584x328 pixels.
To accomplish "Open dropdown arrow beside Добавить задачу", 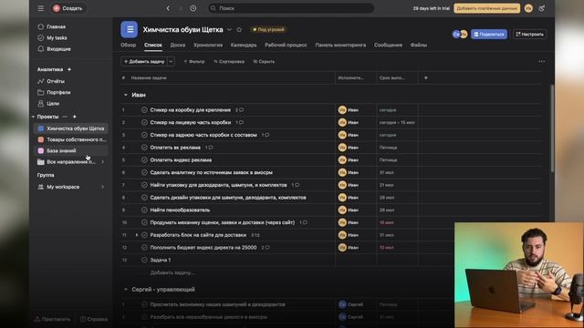I will (x=171, y=62).
